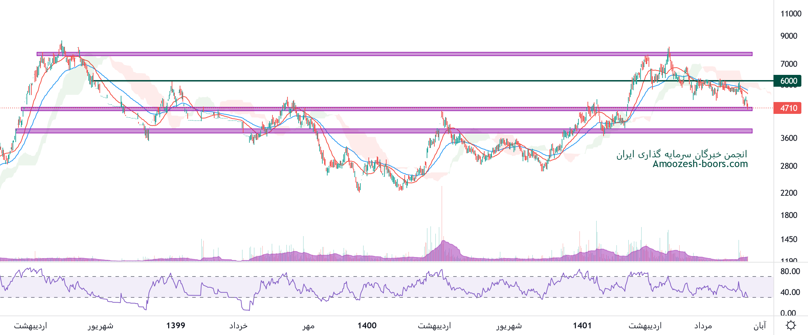Select the lowest purple support zone

(x=384, y=131)
